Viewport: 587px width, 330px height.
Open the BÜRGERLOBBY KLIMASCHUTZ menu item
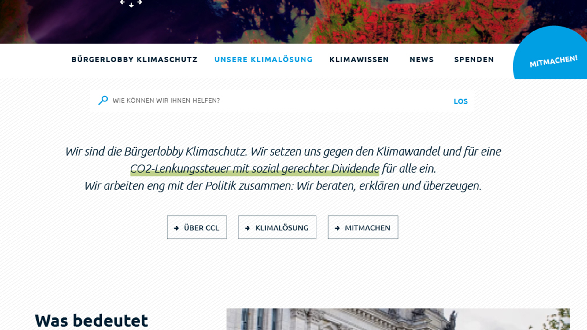point(134,60)
